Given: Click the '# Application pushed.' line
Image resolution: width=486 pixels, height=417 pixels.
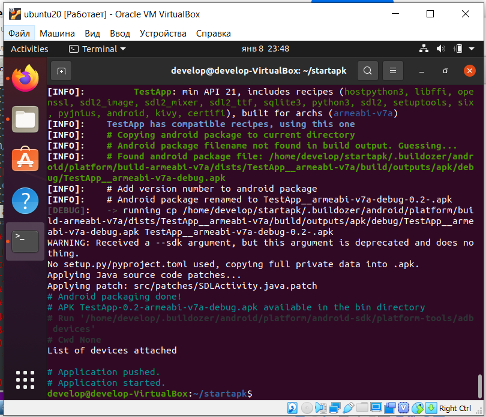Looking at the screenshot, I should point(104,372).
